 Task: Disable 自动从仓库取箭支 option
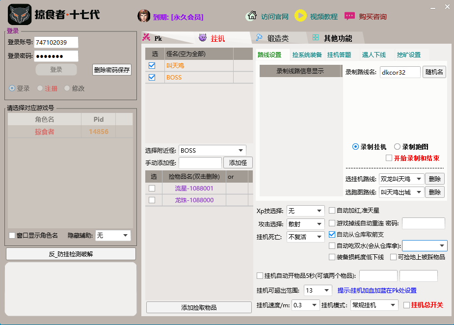tap(332, 235)
